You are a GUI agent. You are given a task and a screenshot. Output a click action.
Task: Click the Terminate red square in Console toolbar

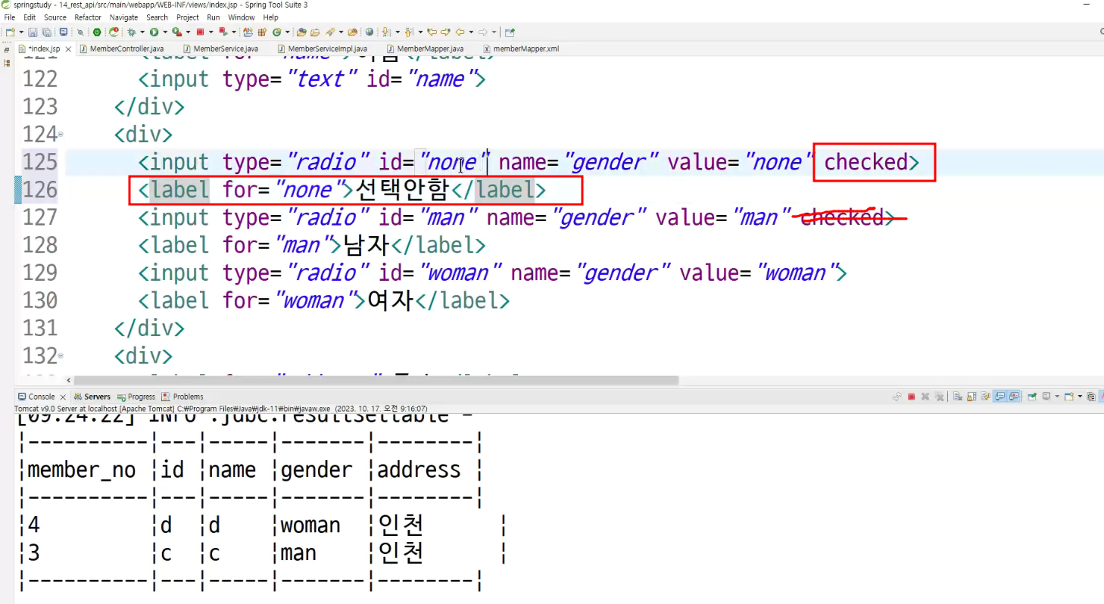pos(912,397)
